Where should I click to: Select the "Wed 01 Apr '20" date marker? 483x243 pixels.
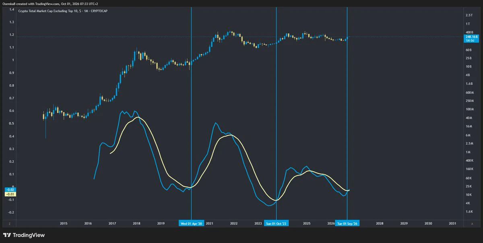[192, 224]
